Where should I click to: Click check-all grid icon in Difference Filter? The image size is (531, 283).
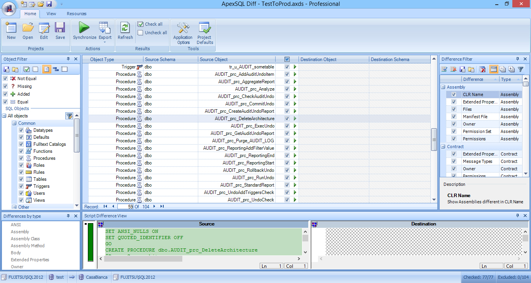445,69
